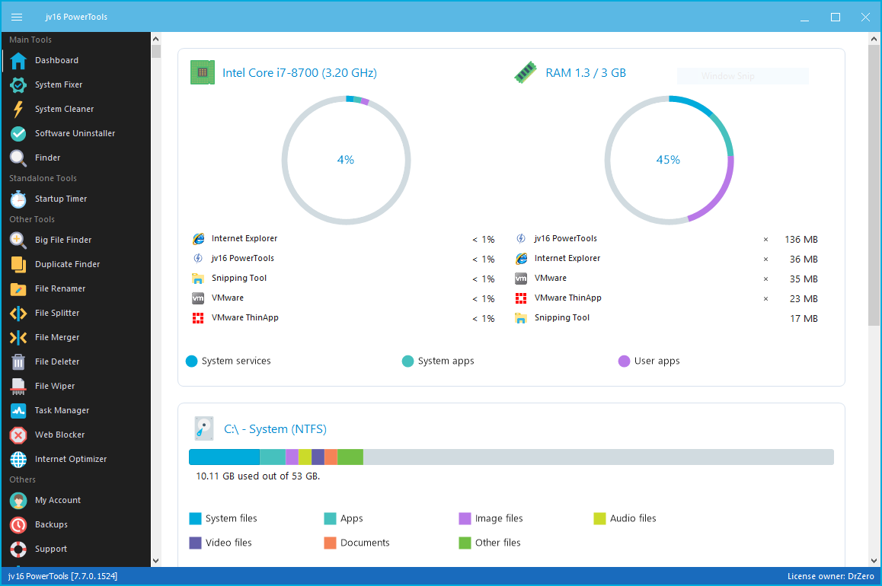The height and width of the screenshot is (586, 882).
Task: Go to Software Uninstaller
Action: point(76,134)
